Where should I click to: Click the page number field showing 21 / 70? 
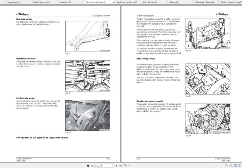coord(103,166)
